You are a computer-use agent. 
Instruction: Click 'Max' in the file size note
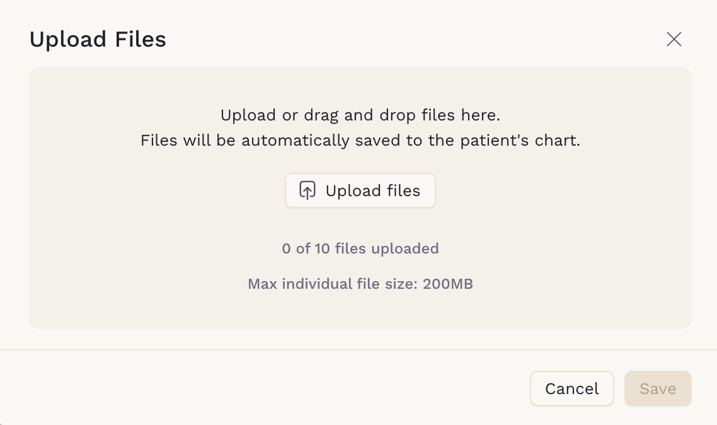pyautogui.click(x=263, y=284)
